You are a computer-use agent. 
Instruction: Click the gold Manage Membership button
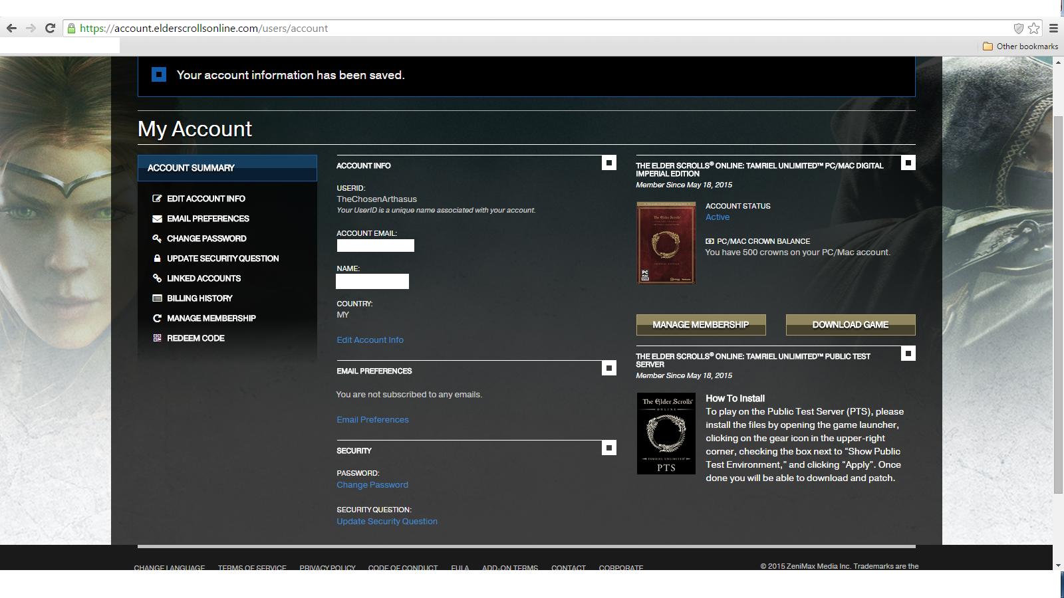tap(701, 325)
